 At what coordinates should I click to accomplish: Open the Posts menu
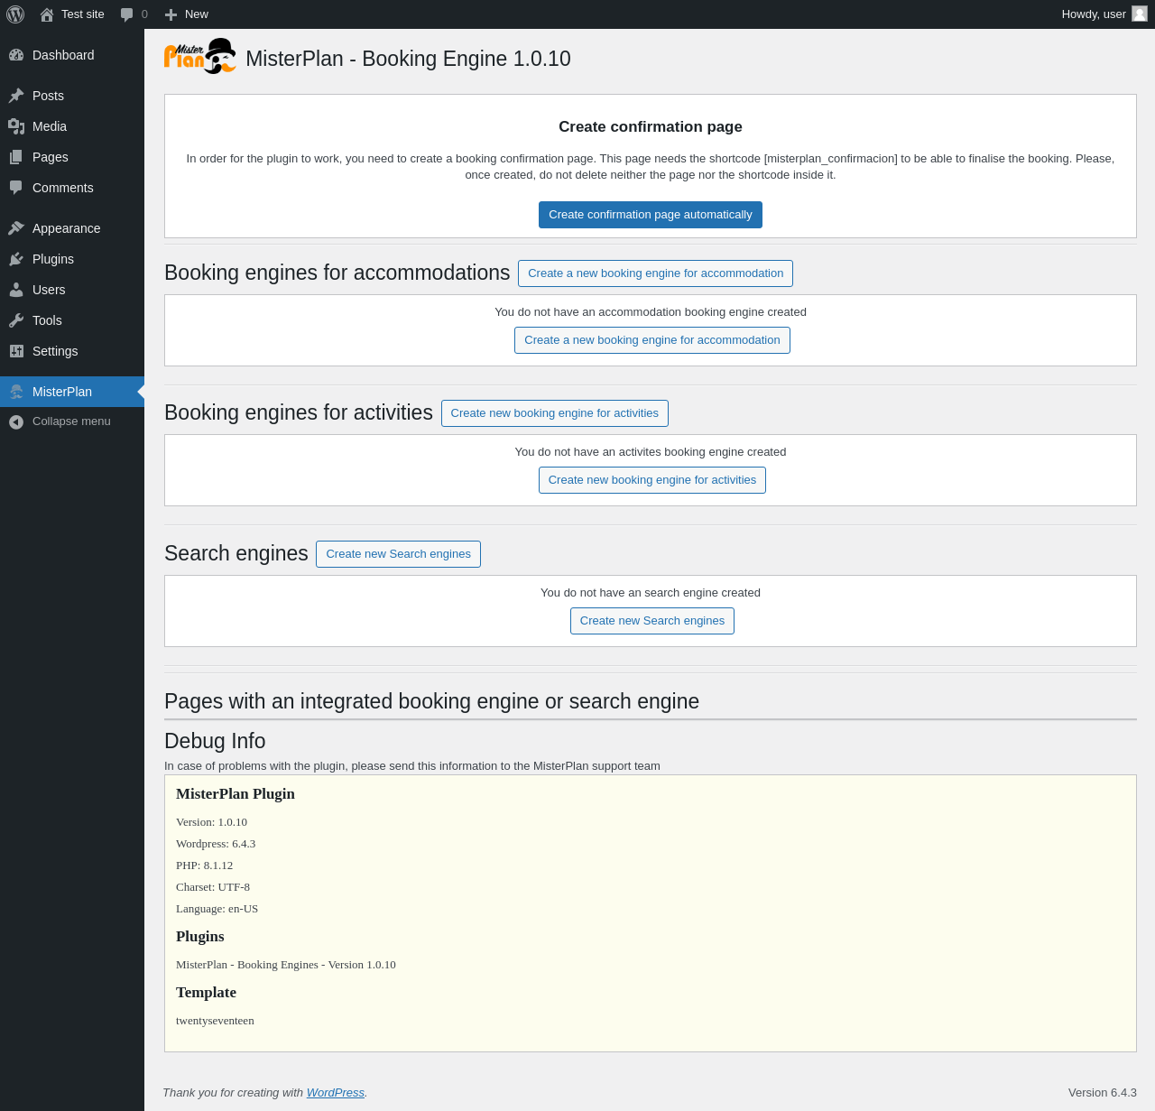click(x=48, y=96)
